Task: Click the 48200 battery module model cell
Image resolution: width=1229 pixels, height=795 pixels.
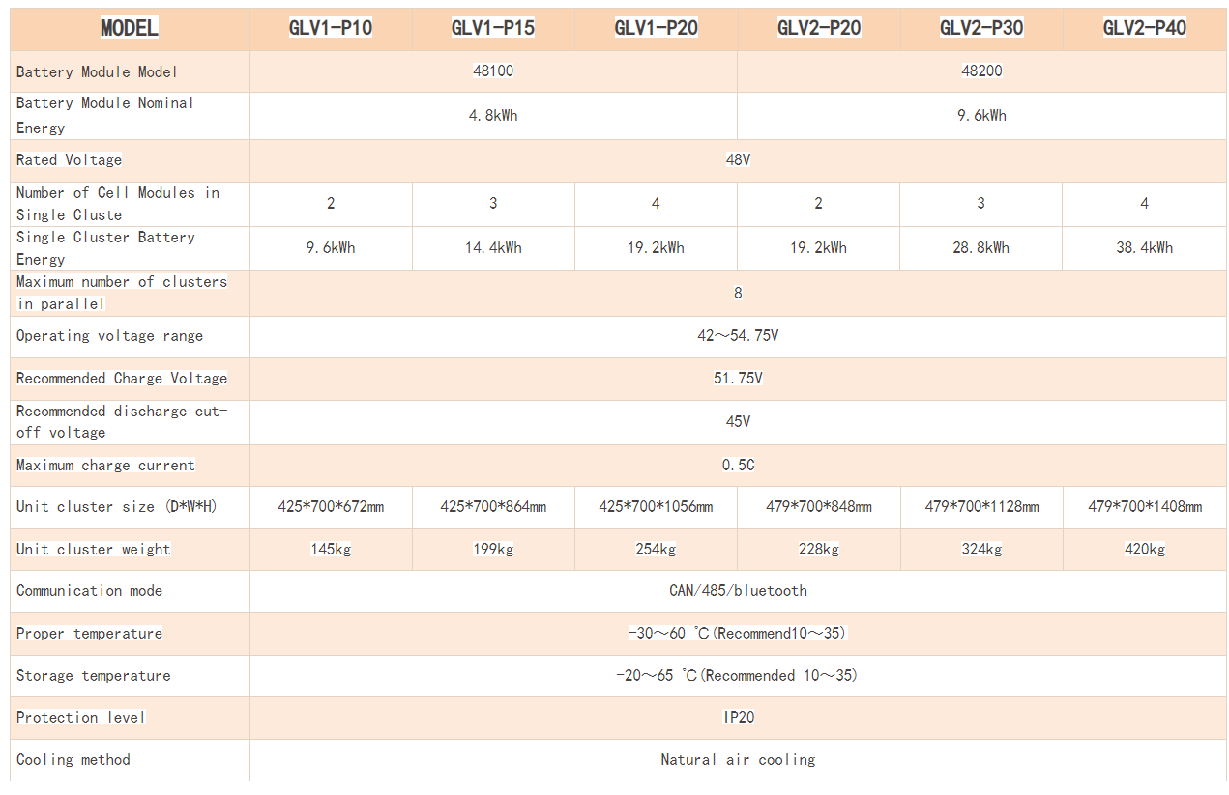Action: [x=981, y=71]
